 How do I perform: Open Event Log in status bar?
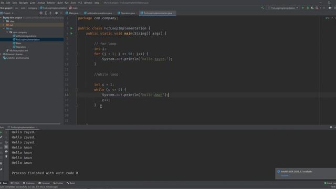(330, 183)
